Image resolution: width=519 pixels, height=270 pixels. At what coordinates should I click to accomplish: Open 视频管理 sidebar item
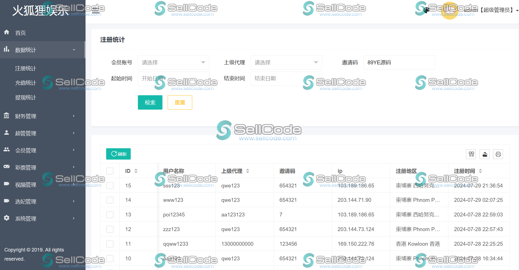coord(43,184)
